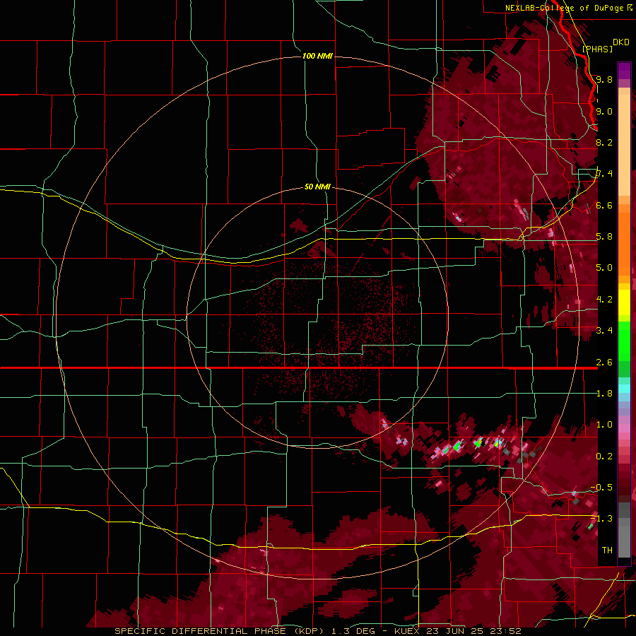Click the 1.8 value on the scale
Image resolution: width=636 pixels, height=636 pixels.
coord(604,394)
